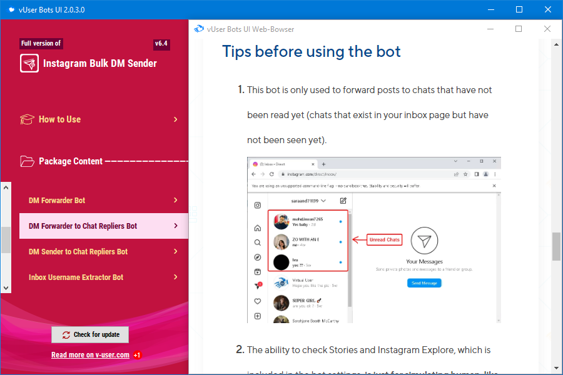The width and height of the screenshot is (563, 375).
Task: Click the web browser page scroll down arrow
Action: point(556,368)
